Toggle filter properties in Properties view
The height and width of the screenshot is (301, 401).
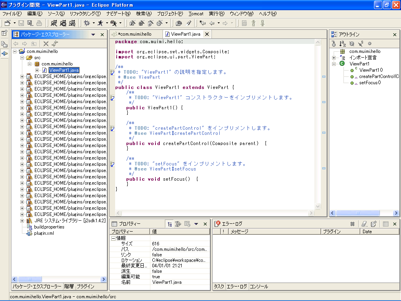pos(178,224)
